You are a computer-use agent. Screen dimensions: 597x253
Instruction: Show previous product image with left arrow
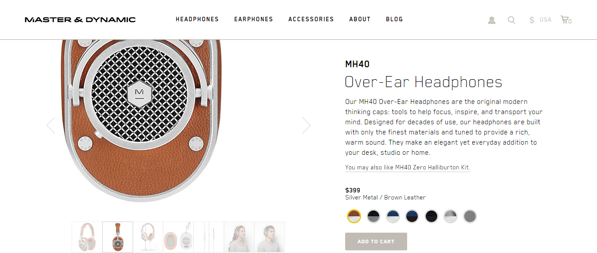51,125
